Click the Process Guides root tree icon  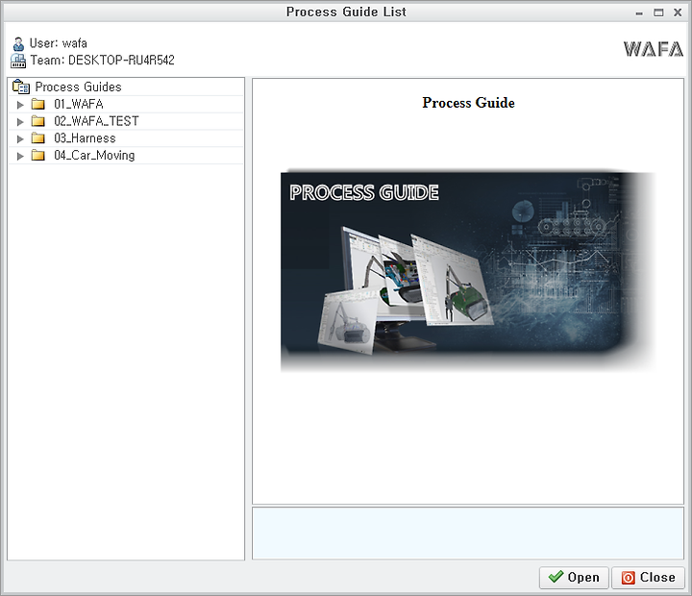click(x=21, y=87)
